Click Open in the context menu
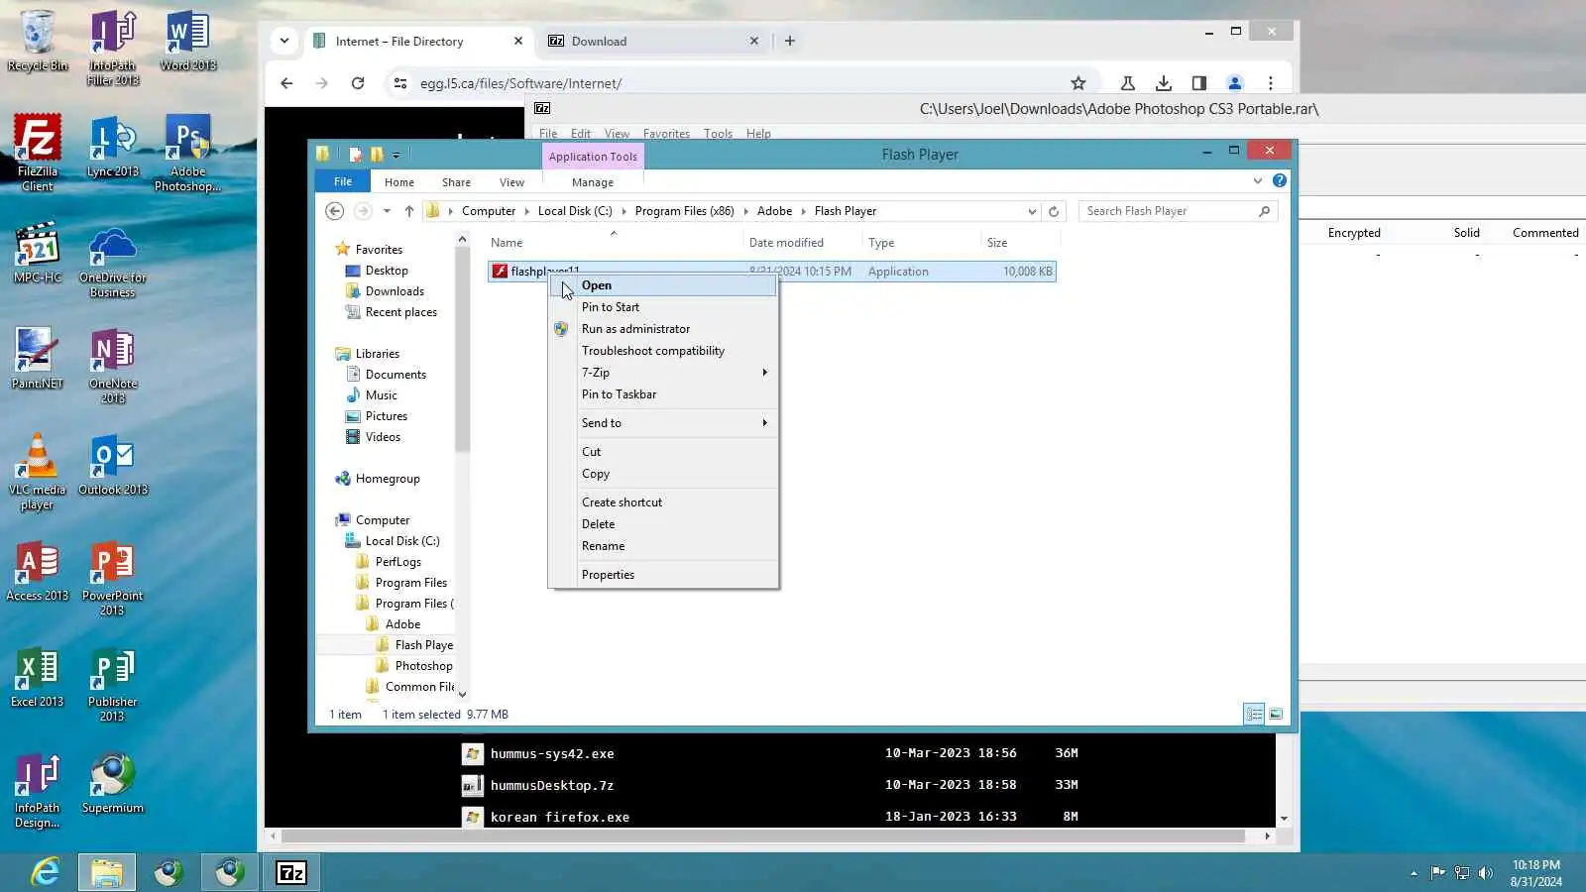The height and width of the screenshot is (892, 1586). click(663, 285)
